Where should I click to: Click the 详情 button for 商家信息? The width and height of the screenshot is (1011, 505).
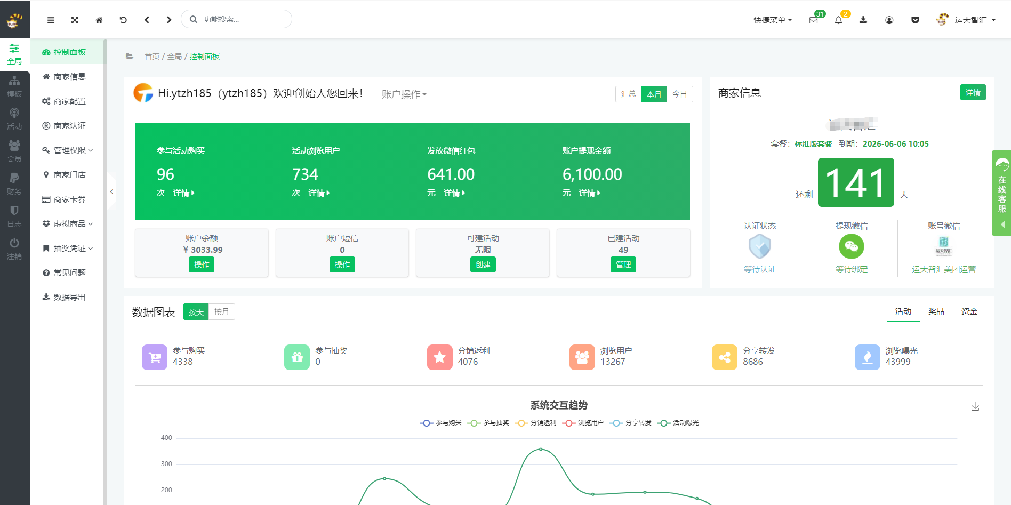(x=973, y=92)
